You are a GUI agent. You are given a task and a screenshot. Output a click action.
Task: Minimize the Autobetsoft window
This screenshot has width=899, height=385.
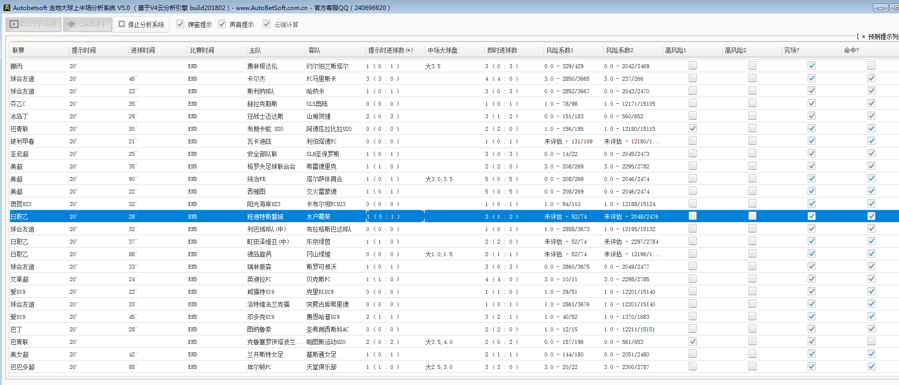click(x=880, y=8)
